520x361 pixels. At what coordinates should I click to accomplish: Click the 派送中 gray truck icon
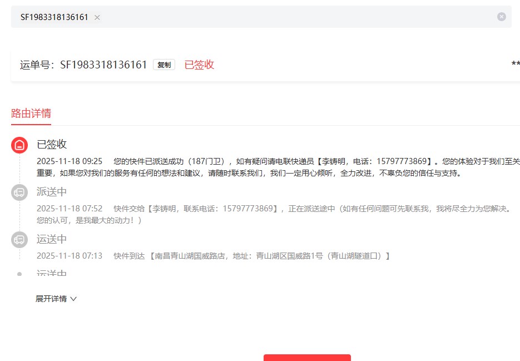pyautogui.click(x=19, y=192)
